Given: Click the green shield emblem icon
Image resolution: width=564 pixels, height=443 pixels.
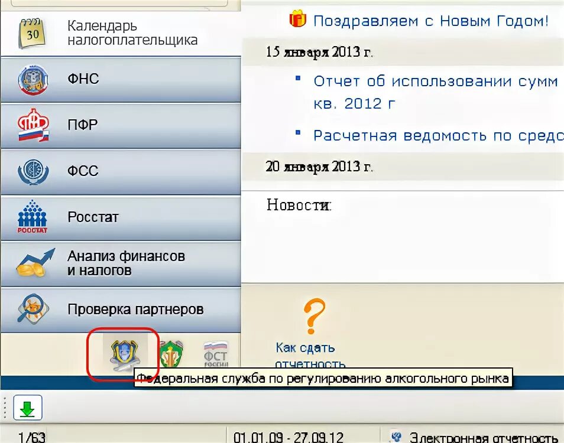Looking at the screenshot, I should [171, 354].
